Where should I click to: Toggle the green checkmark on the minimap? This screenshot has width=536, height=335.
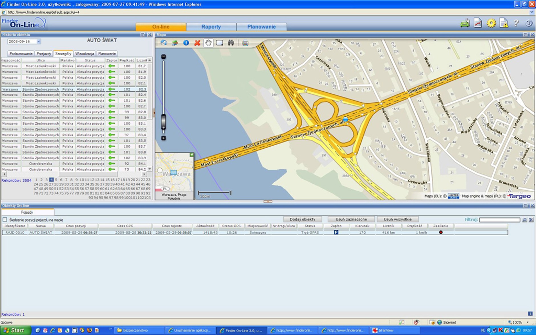tap(192, 155)
